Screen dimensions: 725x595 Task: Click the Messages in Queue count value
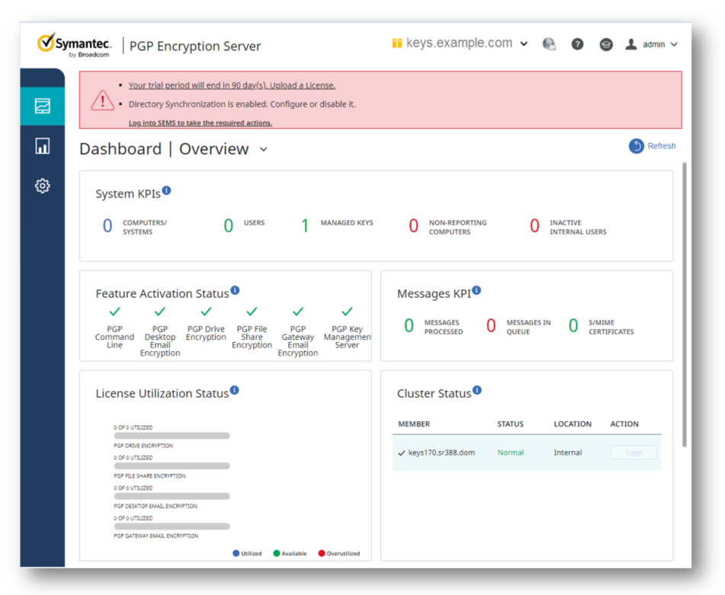tap(491, 325)
